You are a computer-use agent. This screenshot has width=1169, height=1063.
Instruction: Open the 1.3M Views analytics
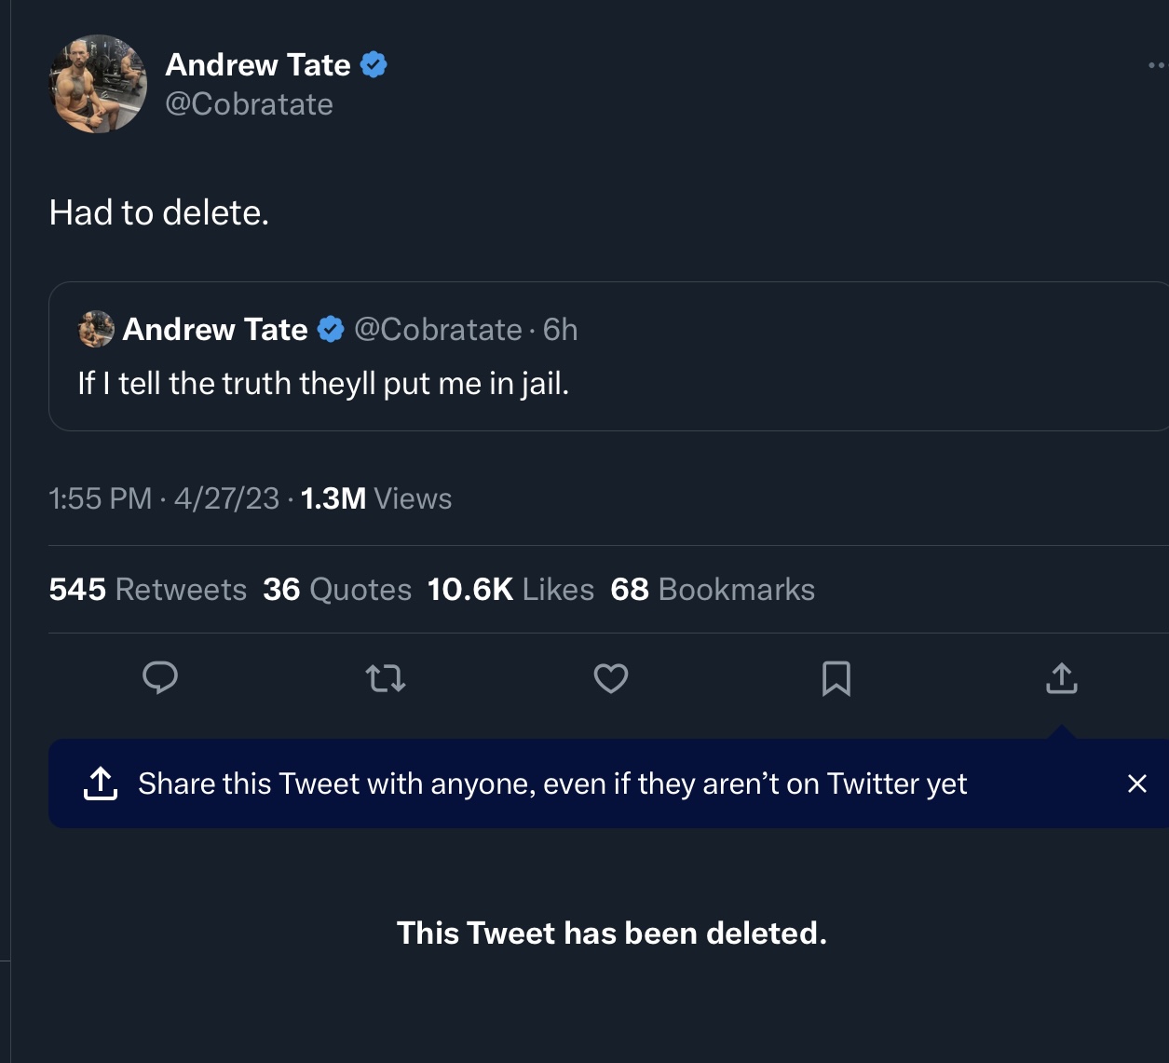(374, 498)
